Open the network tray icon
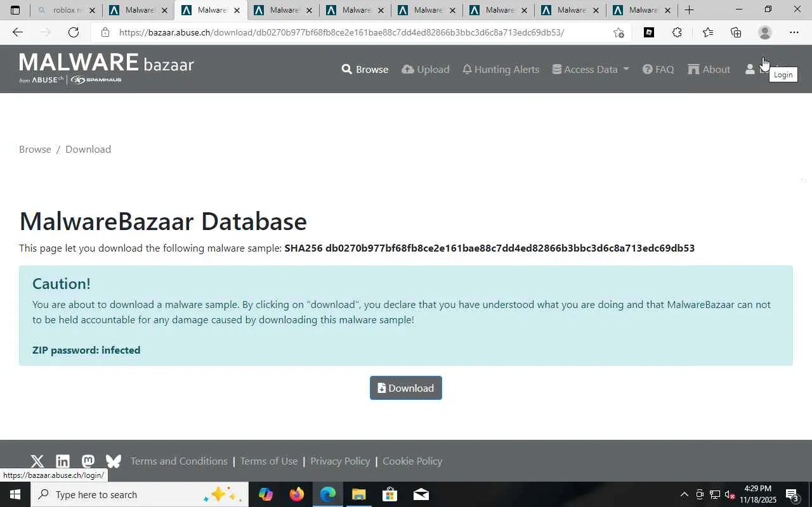Viewport: 812px width, 507px height. click(x=715, y=494)
